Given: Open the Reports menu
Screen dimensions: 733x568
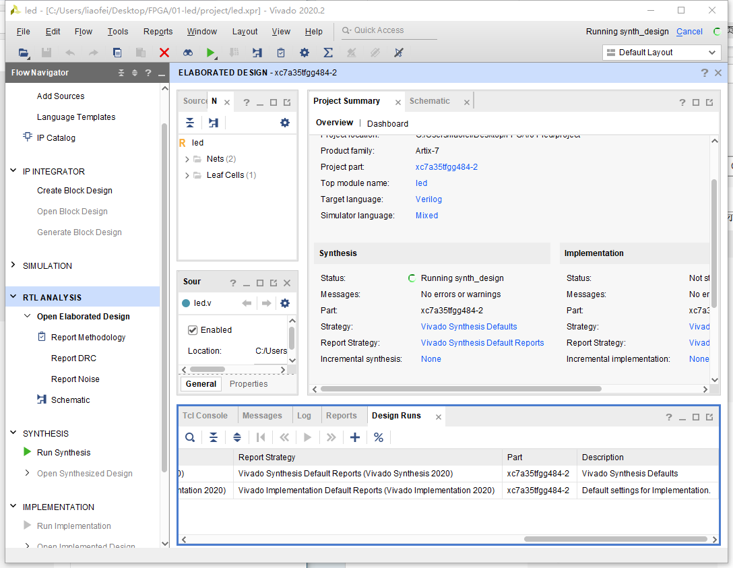Looking at the screenshot, I should pos(158,32).
